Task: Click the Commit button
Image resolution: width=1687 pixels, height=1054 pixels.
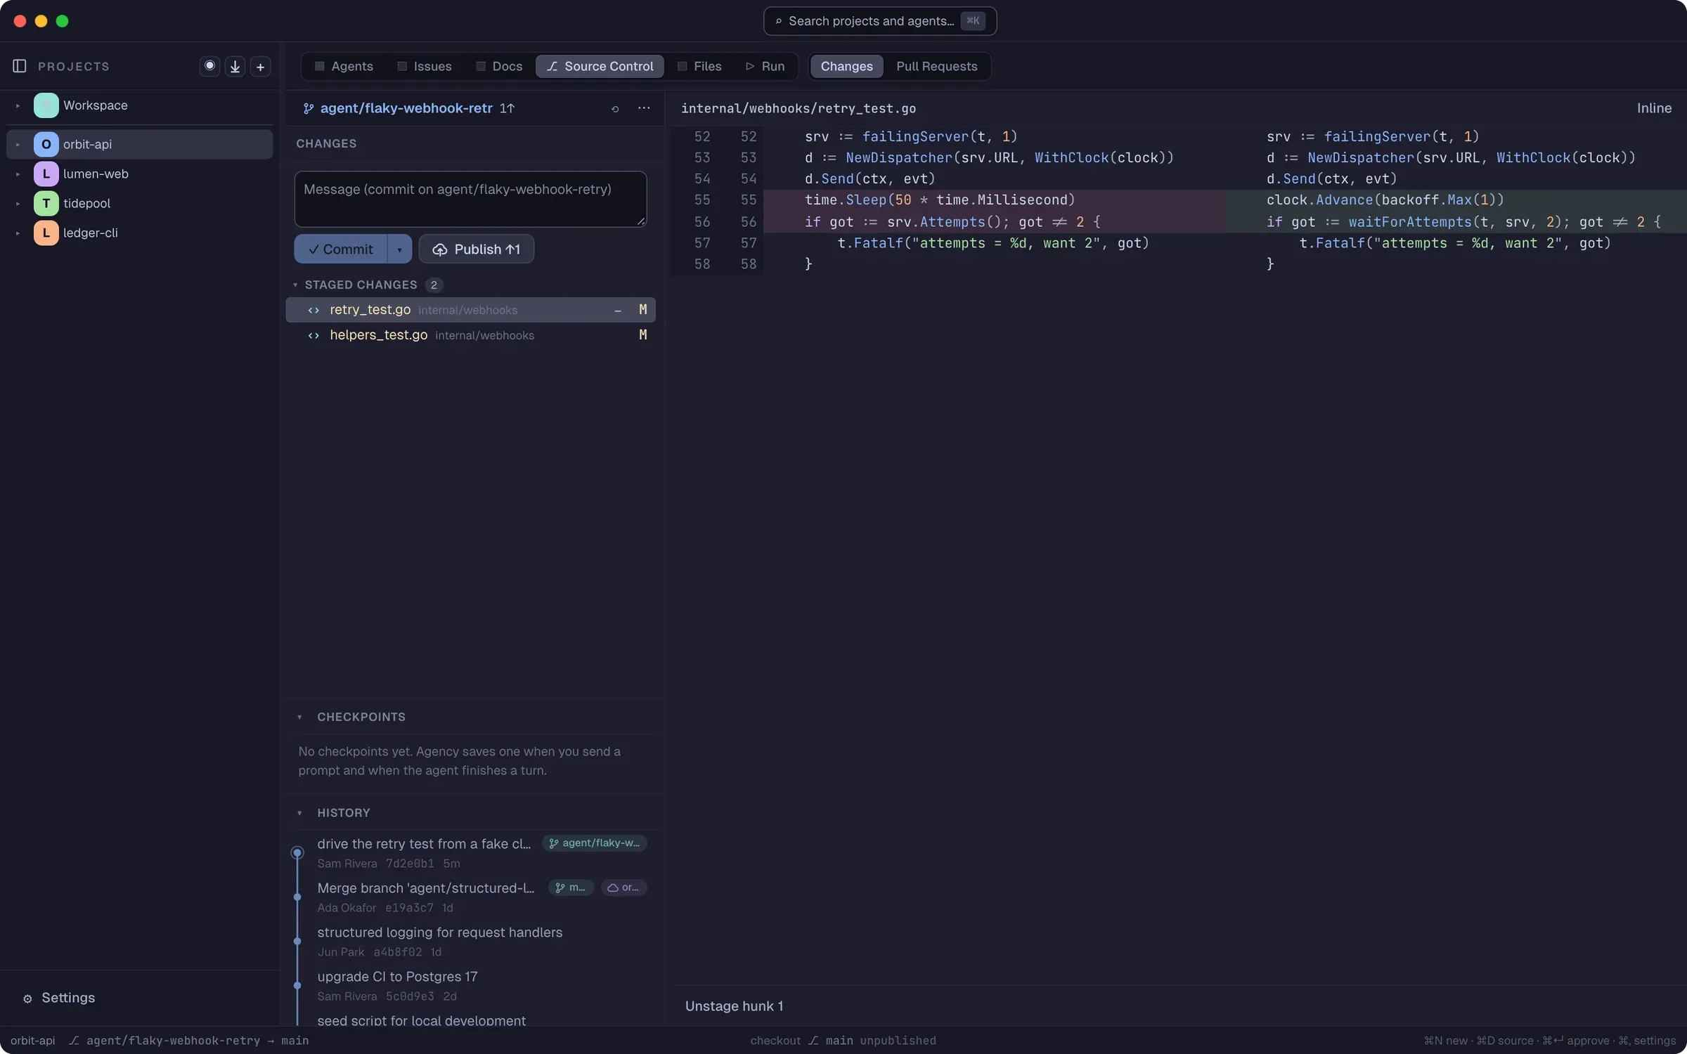Action: coord(341,249)
